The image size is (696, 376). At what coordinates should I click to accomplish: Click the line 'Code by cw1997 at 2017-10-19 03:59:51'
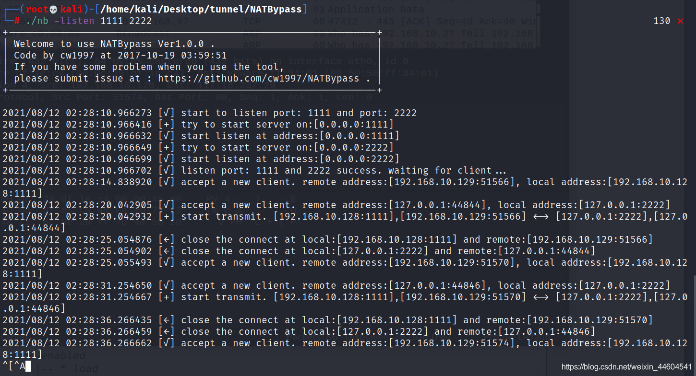pos(120,56)
